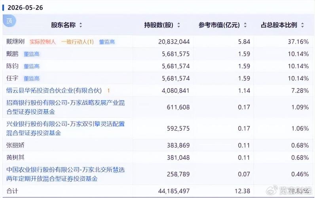The height and width of the screenshot is (198, 315).
Task: Click the 2026-05-26 date heading
Action: (25, 8)
